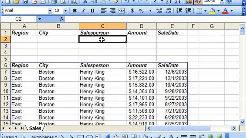Toggle underline formatting
The width and height of the screenshot is (246, 138).
tap(92, 11)
